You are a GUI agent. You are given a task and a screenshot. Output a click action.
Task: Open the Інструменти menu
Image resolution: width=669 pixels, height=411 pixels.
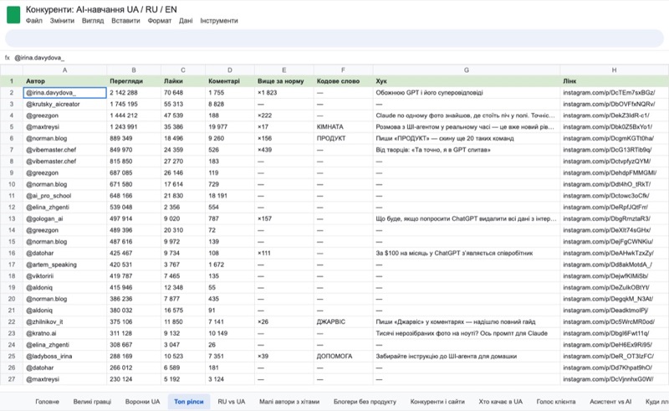click(219, 20)
